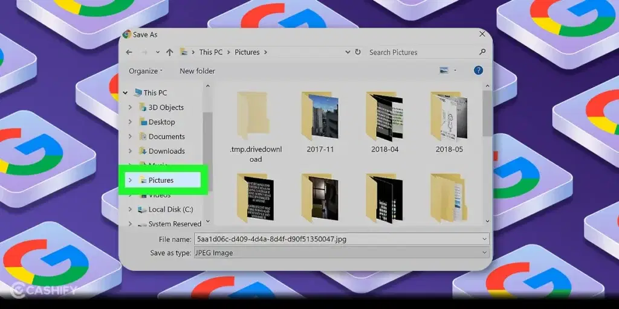619x309 pixels.
Task: Select This PC in navigation pane
Action: [155, 93]
